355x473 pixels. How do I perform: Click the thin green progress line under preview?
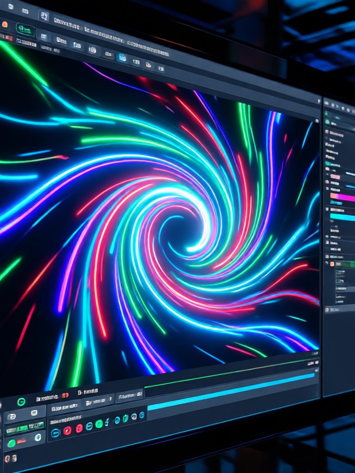pyautogui.click(x=231, y=373)
